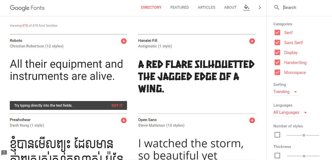The width and height of the screenshot is (332, 160).
Task: Add Preahvihear font with plus icon
Action: [x=124, y=120]
